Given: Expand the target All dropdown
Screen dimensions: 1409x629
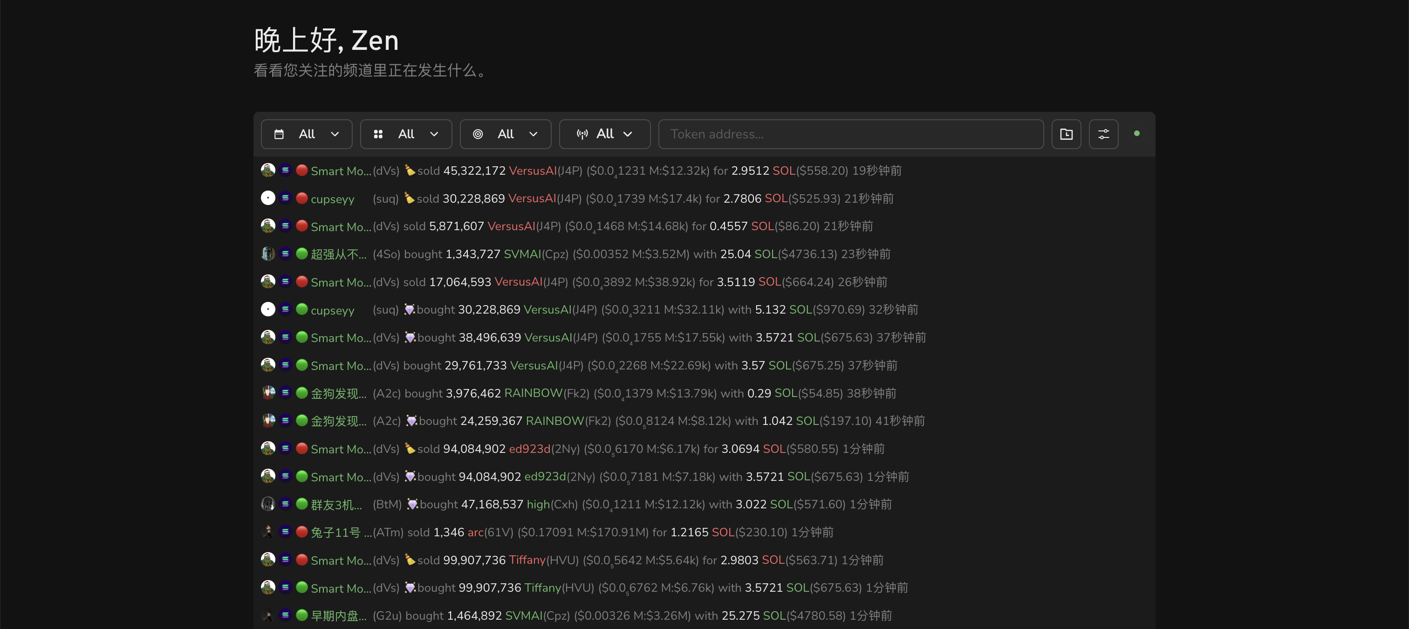Looking at the screenshot, I should coord(506,134).
